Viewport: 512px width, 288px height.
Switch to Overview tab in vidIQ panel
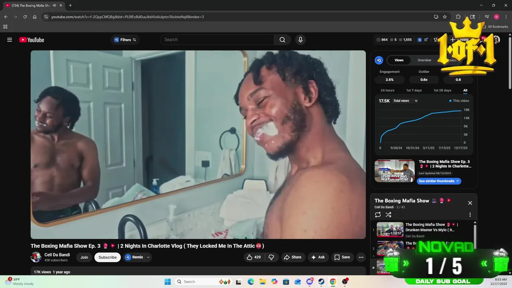[x=424, y=60]
